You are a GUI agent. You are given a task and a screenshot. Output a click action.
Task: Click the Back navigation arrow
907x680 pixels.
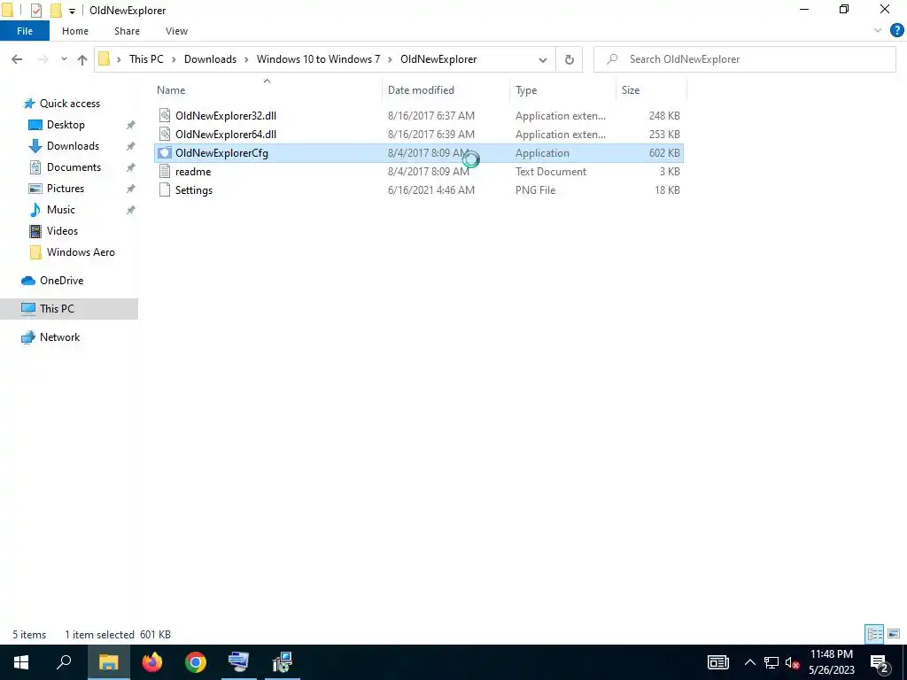[17, 59]
